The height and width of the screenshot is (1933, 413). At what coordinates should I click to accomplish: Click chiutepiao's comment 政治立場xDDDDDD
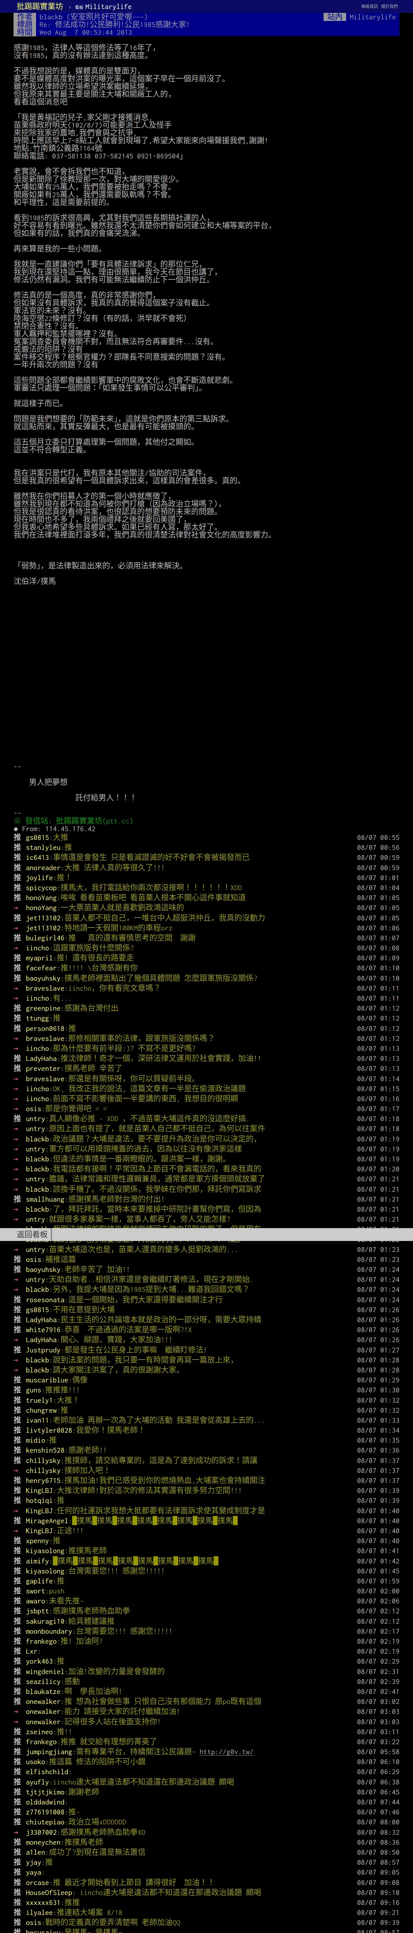206,1822
